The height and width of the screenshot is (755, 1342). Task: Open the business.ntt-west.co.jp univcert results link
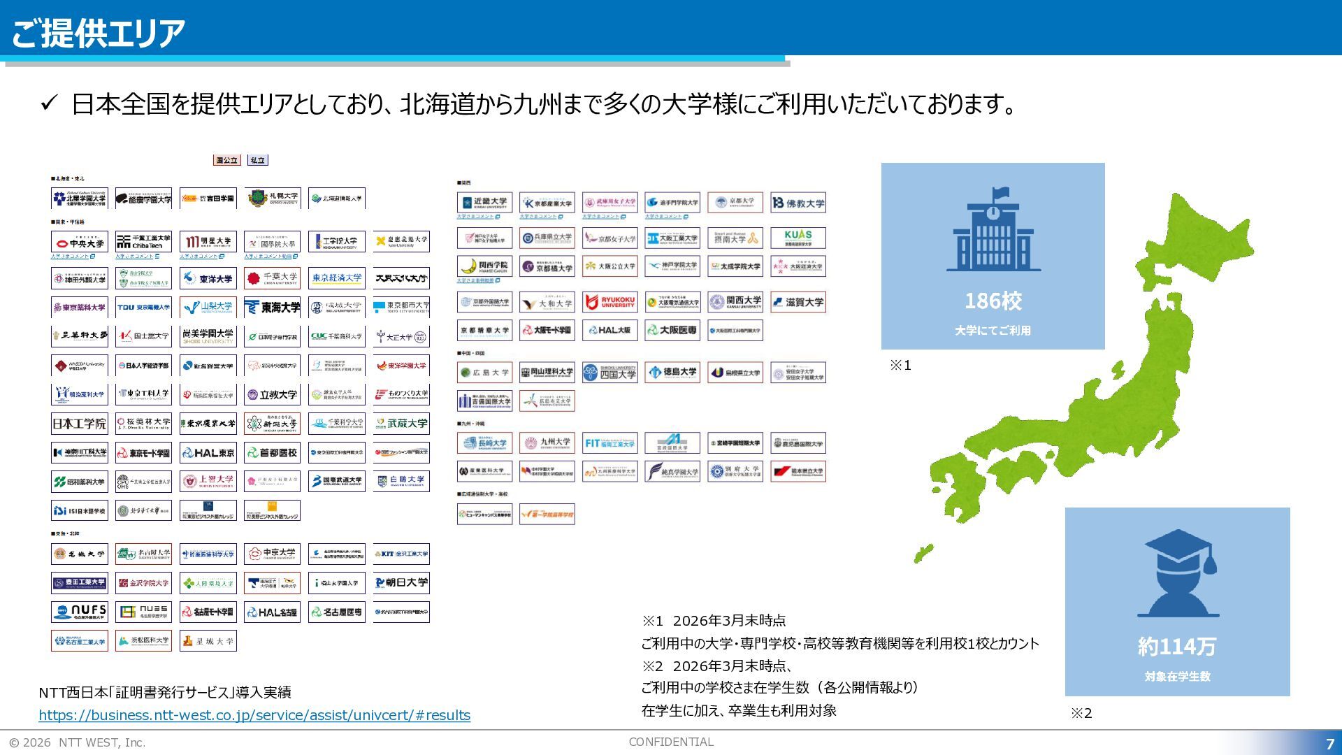254,715
